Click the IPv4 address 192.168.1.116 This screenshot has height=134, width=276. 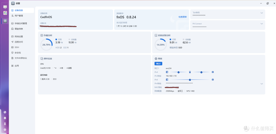pos(171,76)
